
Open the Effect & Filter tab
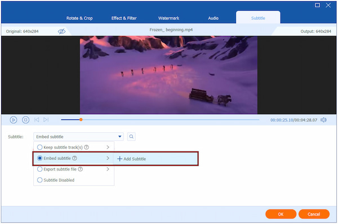124,18
